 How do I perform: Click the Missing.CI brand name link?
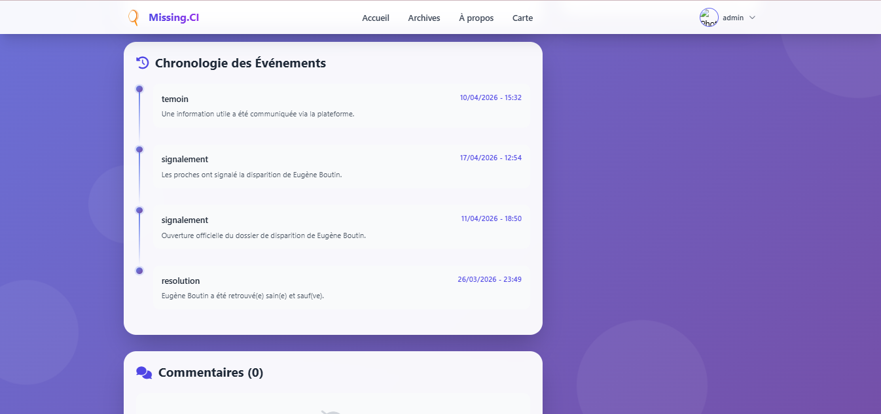(173, 18)
